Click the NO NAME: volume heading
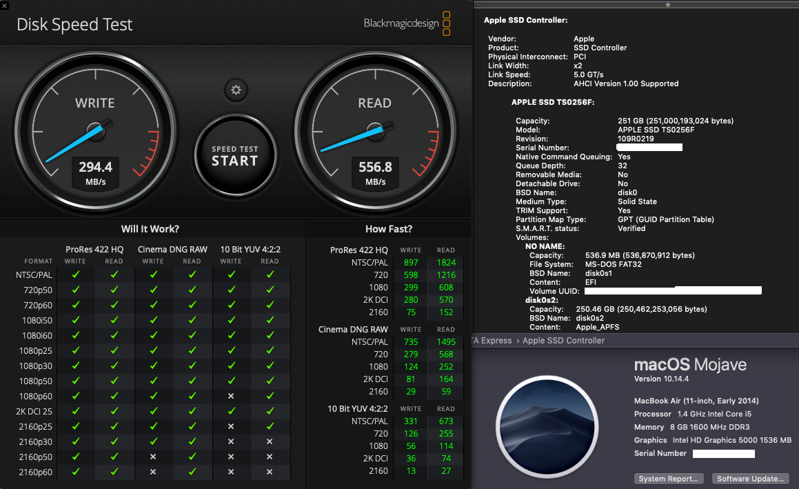 point(545,246)
